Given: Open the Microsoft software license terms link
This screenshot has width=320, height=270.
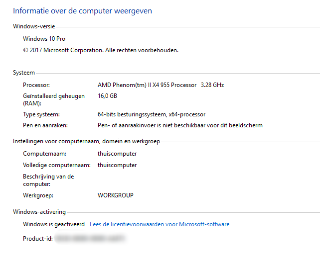Looking at the screenshot, I should (160, 224).
